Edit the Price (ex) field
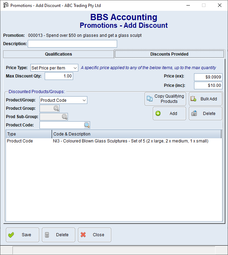Viewport: 228px width, 255px height. (x=208, y=77)
